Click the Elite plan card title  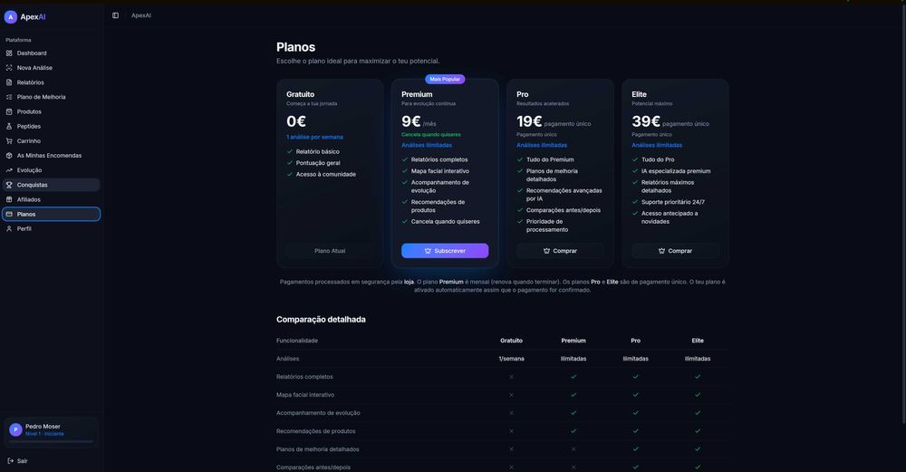tap(639, 94)
